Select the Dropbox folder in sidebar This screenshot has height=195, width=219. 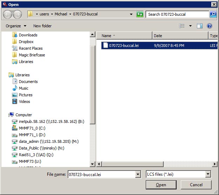point(26,42)
